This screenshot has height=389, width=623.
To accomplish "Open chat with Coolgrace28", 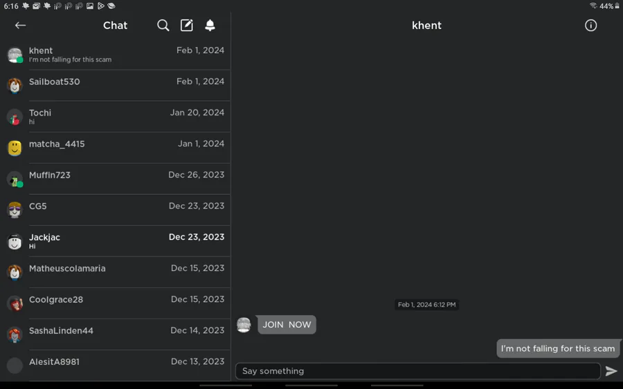I will [115, 304].
